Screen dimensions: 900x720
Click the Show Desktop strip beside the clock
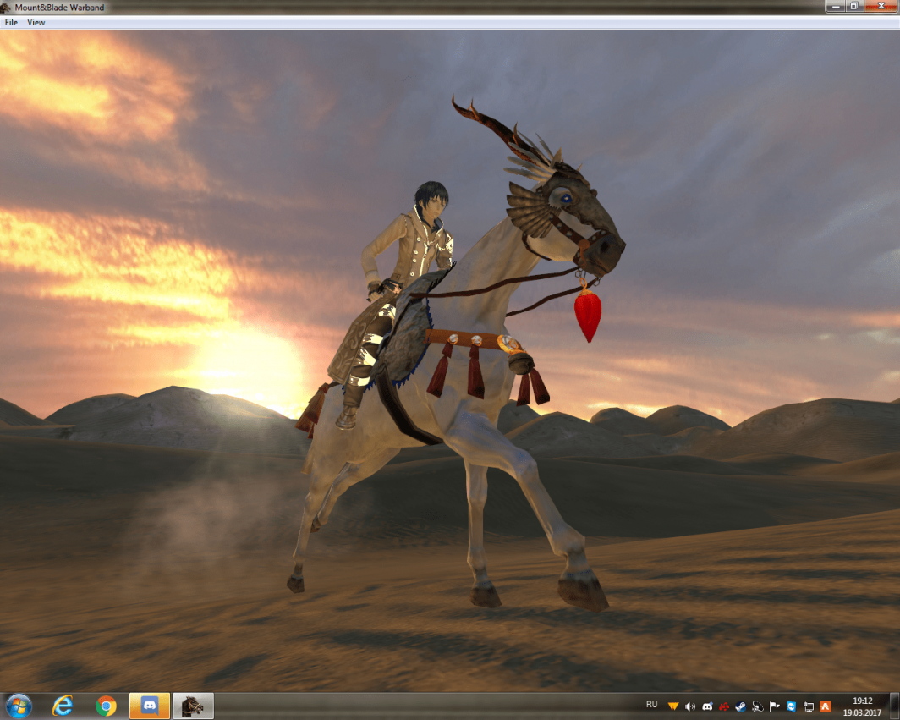point(895,706)
